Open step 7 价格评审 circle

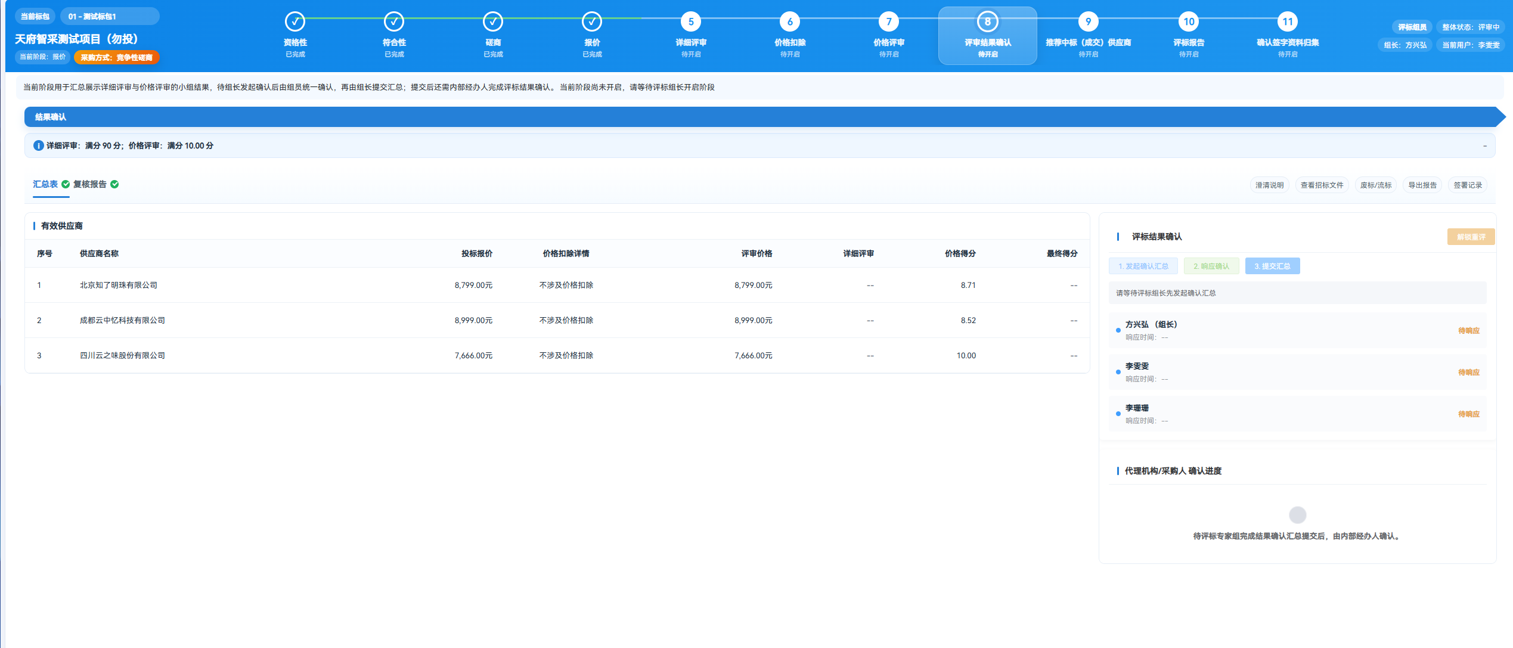coord(889,22)
